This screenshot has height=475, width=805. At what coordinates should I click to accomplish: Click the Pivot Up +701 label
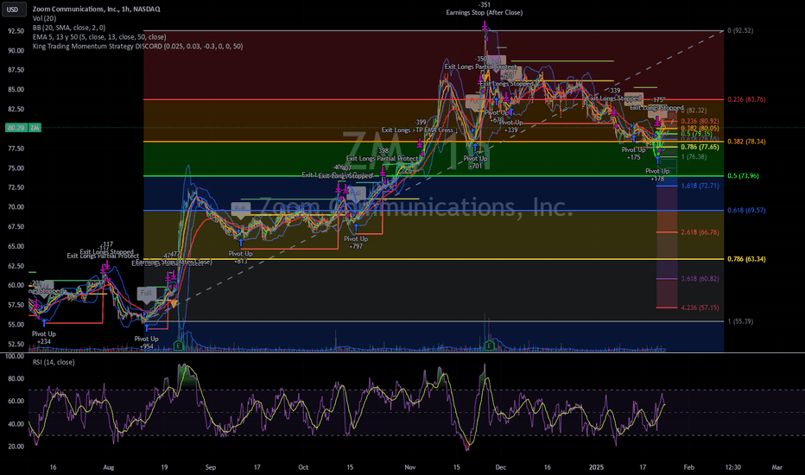point(475,162)
